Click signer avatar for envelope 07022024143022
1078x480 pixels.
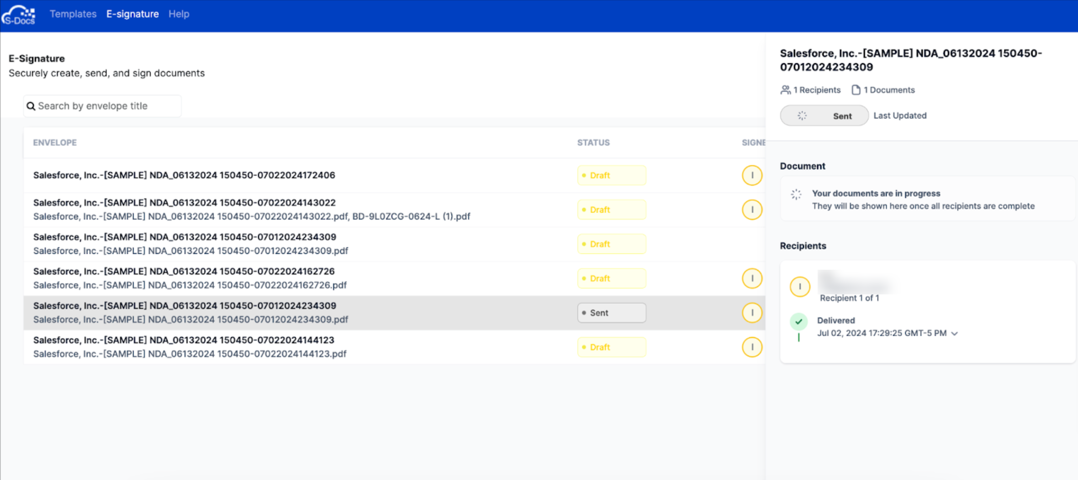coord(752,209)
